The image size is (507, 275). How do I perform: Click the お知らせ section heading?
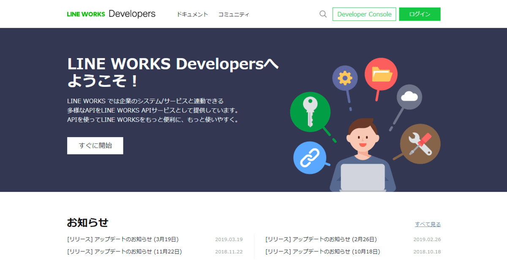88,222
